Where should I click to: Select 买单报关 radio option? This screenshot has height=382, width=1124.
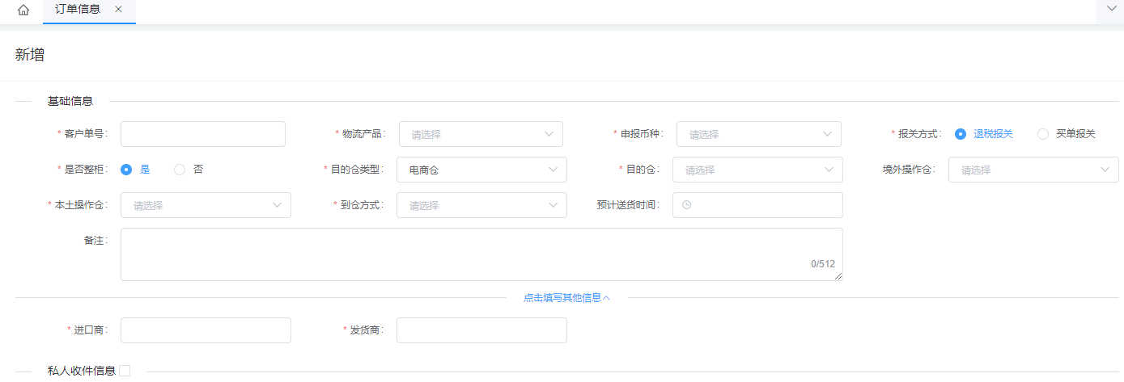click(x=1043, y=134)
